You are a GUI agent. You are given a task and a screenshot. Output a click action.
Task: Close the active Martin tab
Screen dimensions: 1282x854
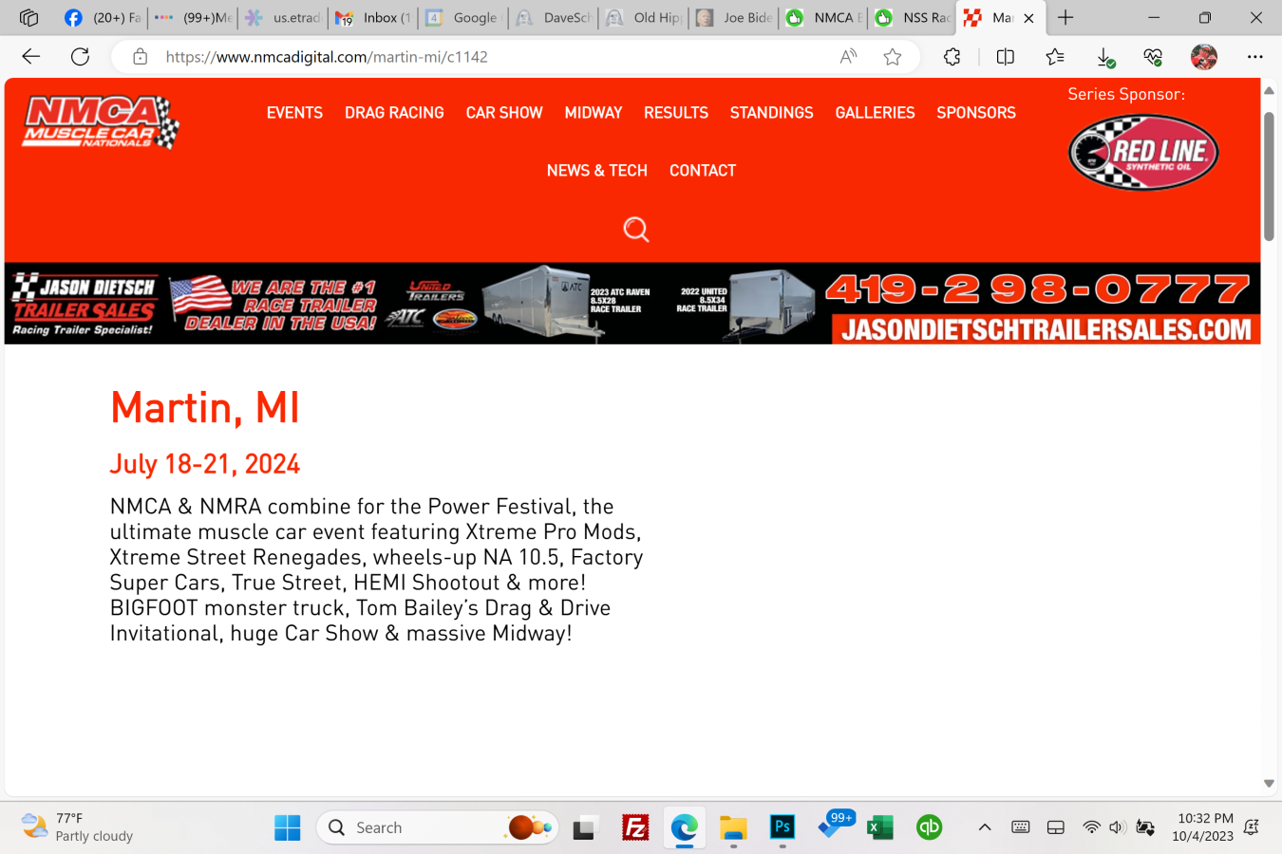click(x=1028, y=18)
